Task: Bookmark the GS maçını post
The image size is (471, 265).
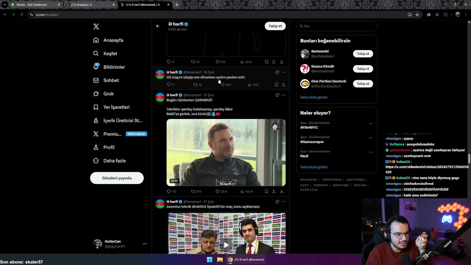Action: (276, 85)
